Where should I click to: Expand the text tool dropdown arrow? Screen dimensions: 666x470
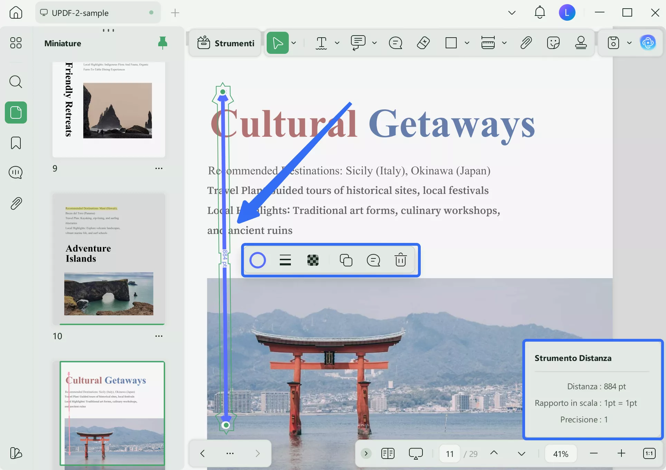click(337, 43)
